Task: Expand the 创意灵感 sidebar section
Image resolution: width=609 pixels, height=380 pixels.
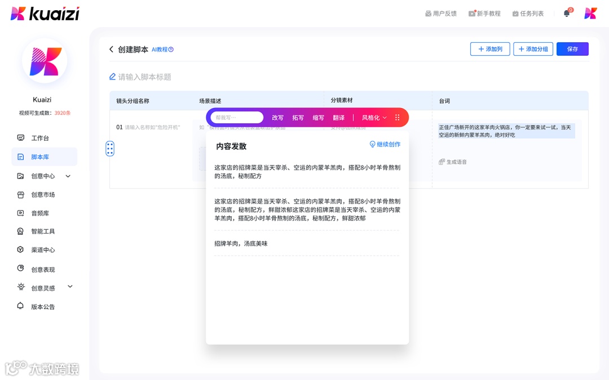Action: pyautogui.click(x=44, y=287)
